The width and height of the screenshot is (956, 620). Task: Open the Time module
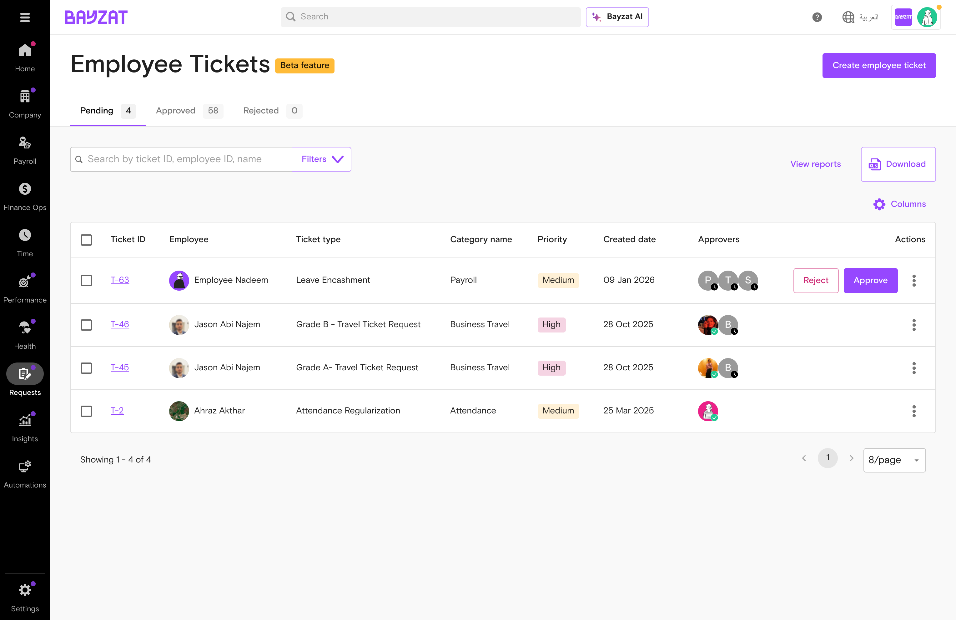tap(25, 242)
